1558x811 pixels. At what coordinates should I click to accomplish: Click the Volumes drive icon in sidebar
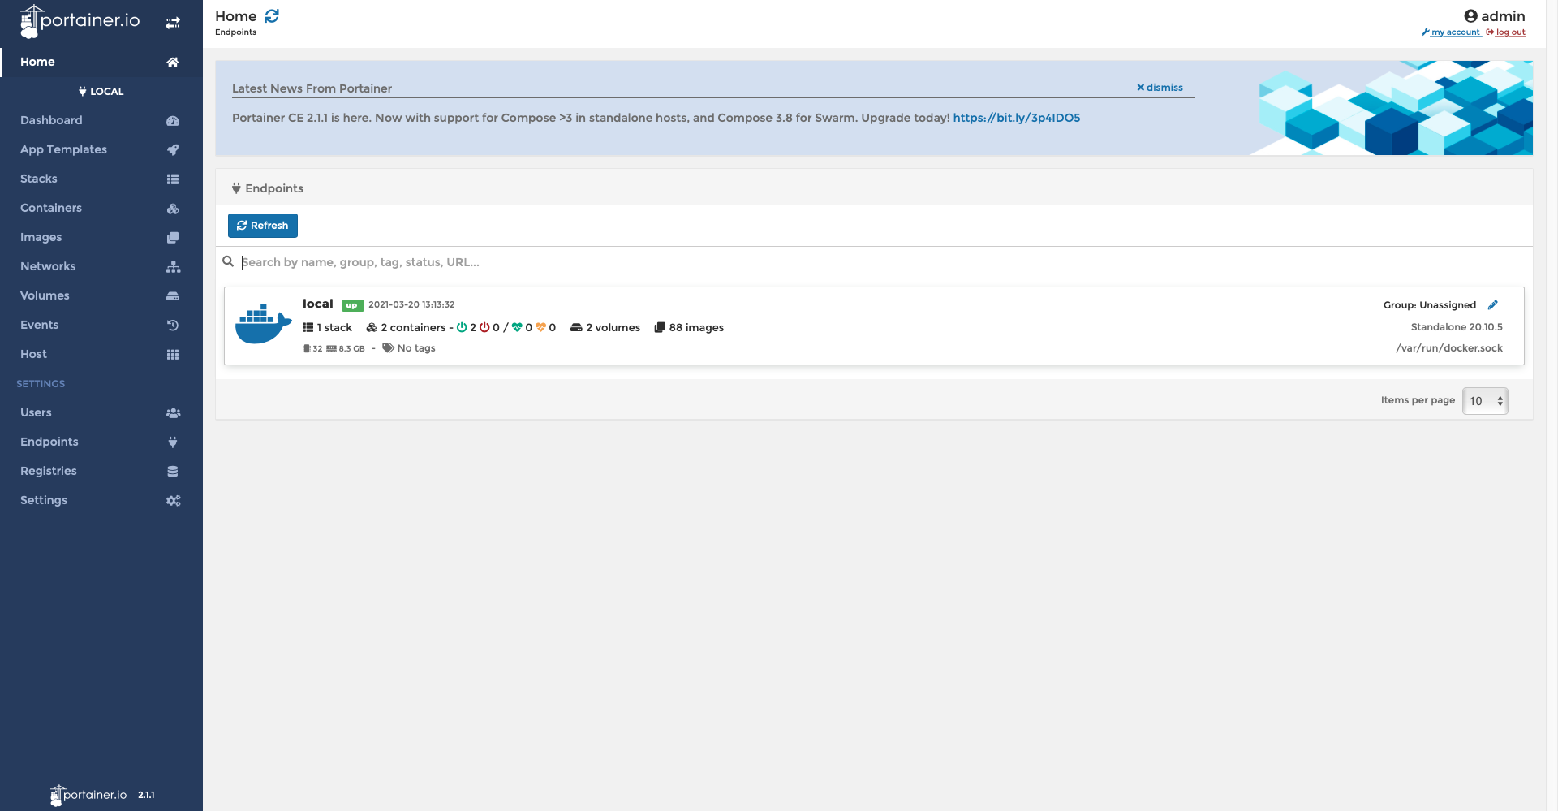[173, 296]
